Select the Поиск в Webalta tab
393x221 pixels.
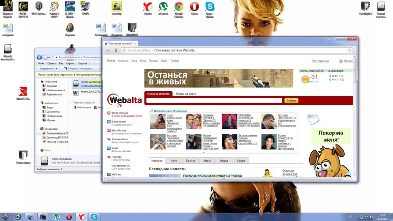coord(158,94)
